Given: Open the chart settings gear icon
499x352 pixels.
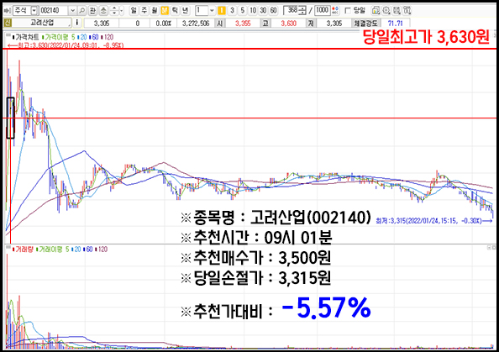Looking at the screenshot, I should 386,11.
